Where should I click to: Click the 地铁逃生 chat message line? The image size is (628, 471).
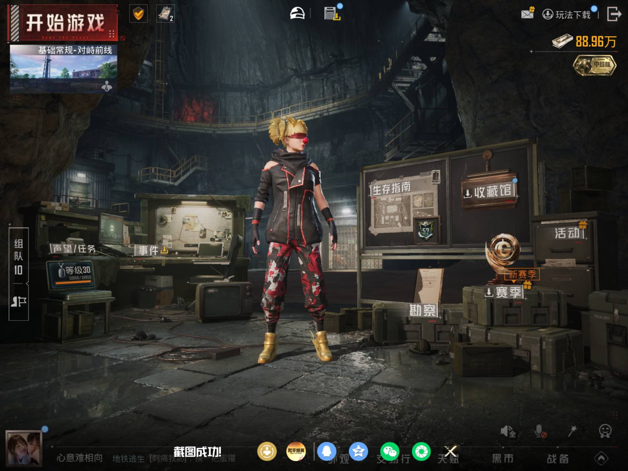pyautogui.click(x=174, y=459)
